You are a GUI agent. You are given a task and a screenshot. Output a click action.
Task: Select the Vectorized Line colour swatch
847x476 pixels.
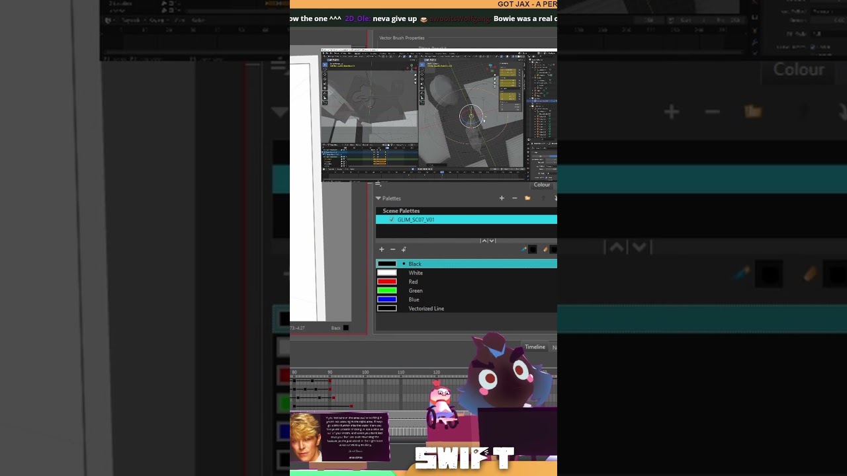387,309
